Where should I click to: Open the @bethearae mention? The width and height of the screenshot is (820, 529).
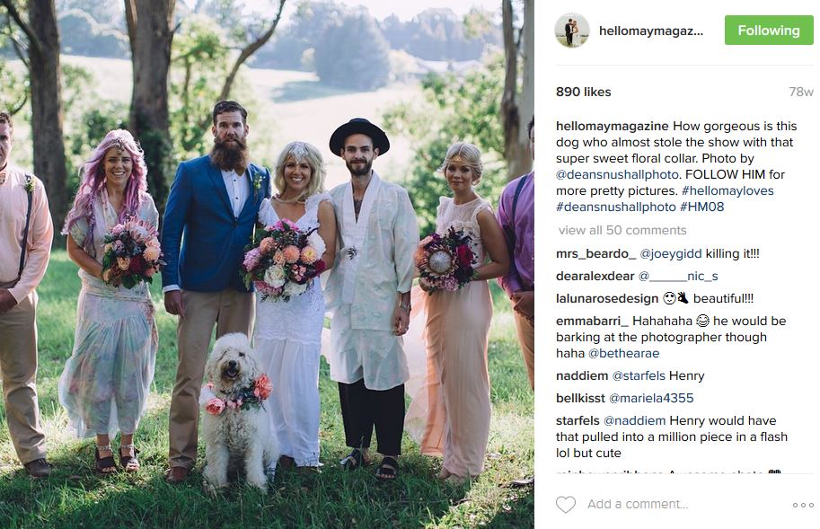[624, 353]
